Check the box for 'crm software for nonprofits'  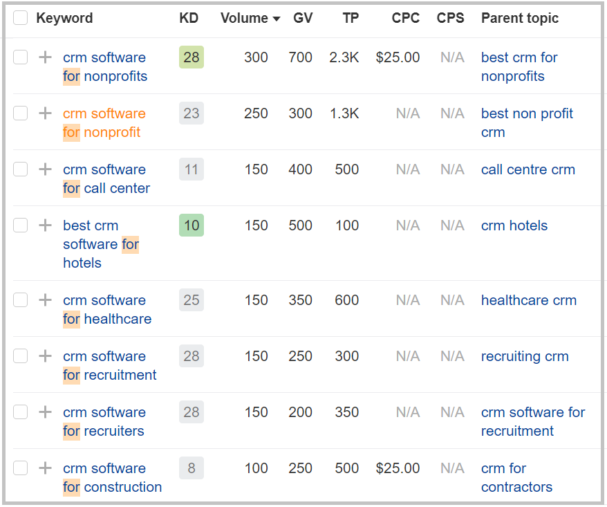tap(21, 57)
